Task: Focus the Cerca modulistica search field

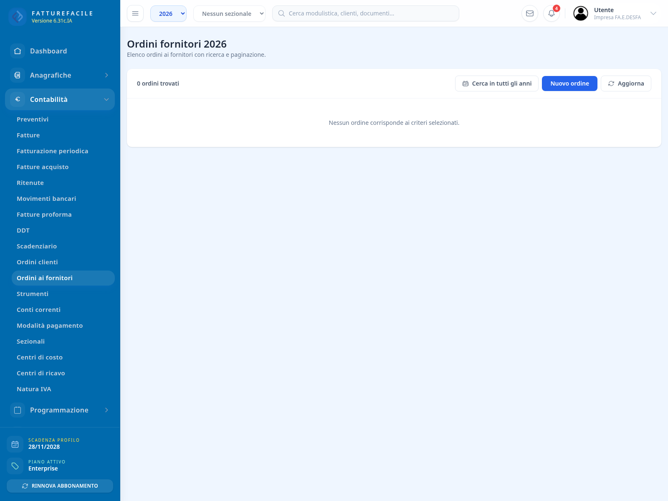Action: point(366,13)
